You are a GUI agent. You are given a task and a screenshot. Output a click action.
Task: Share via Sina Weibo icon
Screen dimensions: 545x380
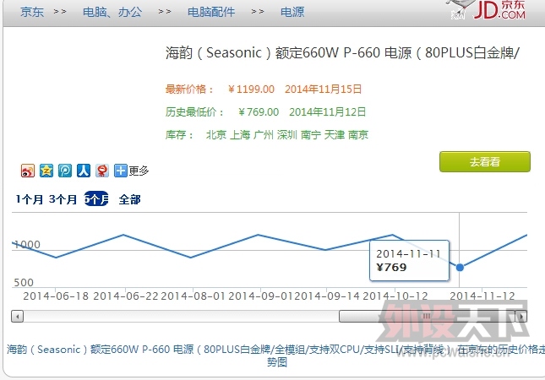(x=28, y=171)
